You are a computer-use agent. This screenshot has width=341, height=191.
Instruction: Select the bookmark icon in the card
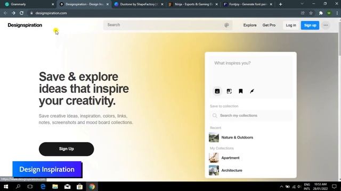coord(240,91)
